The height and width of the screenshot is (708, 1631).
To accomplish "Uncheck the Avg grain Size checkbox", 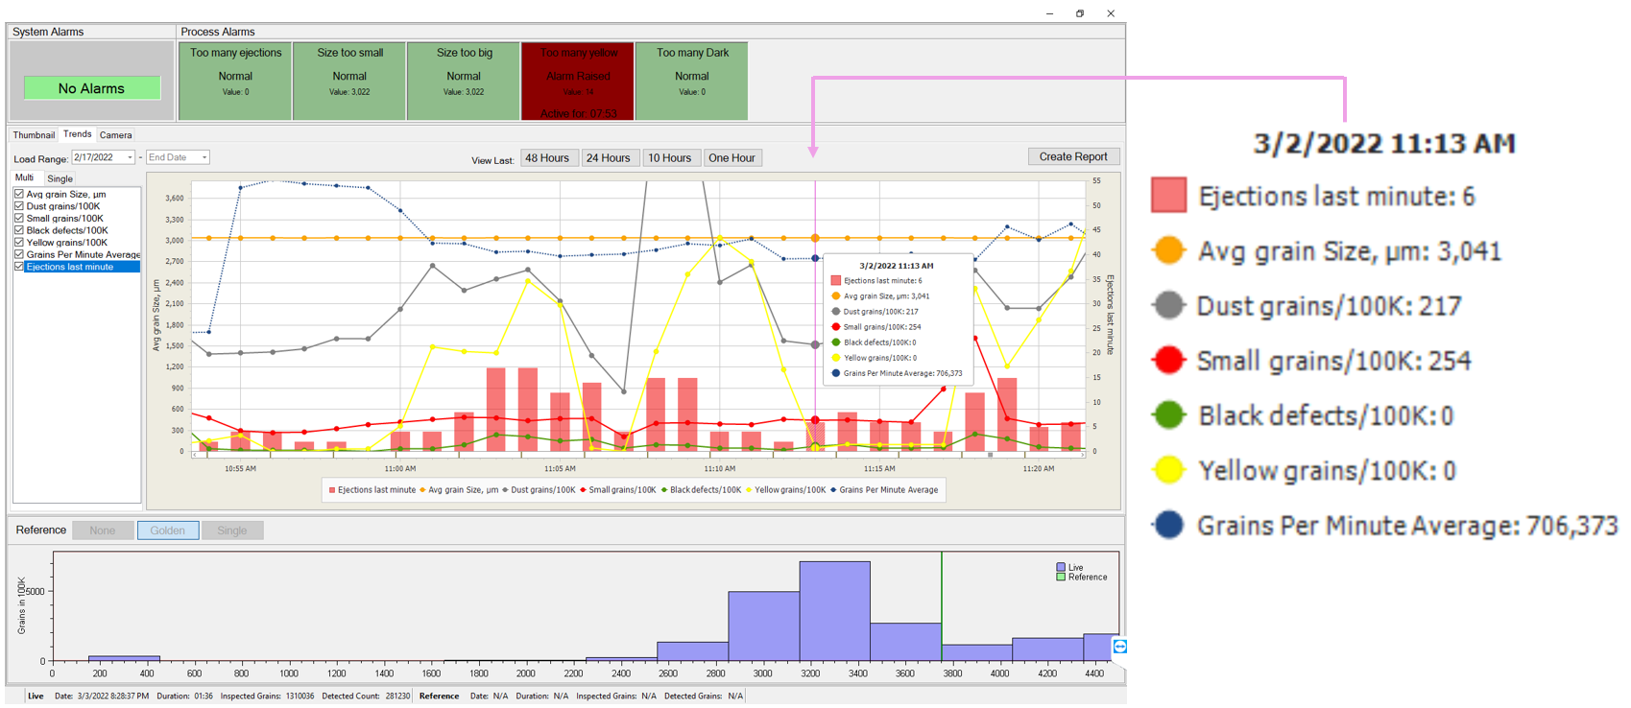I will pos(19,194).
